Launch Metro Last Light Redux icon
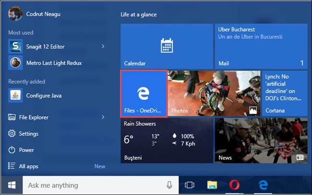 tap(15, 63)
